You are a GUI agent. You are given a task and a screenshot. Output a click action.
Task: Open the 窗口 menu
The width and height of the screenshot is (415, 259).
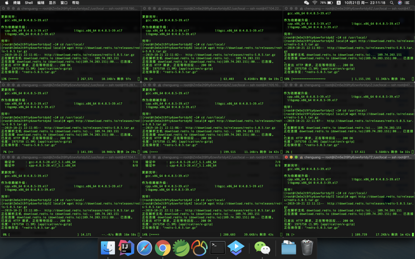click(x=64, y=2)
